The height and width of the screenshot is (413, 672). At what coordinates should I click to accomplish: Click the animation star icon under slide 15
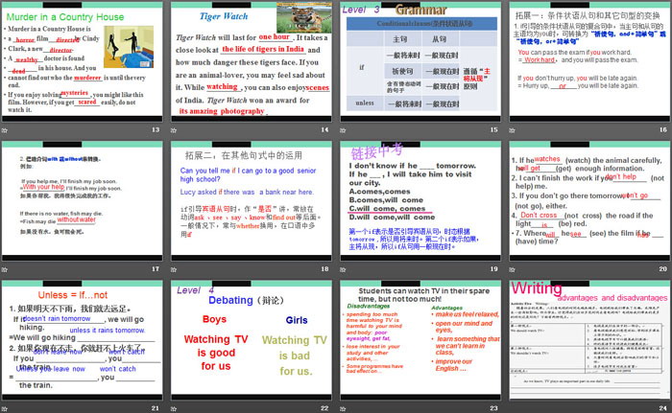(x=343, y=130)
